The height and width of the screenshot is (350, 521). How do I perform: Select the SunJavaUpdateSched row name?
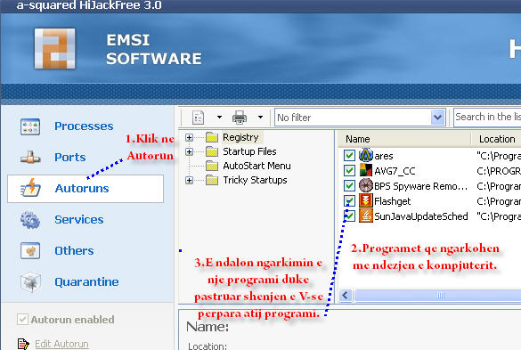tap(421, 216)
